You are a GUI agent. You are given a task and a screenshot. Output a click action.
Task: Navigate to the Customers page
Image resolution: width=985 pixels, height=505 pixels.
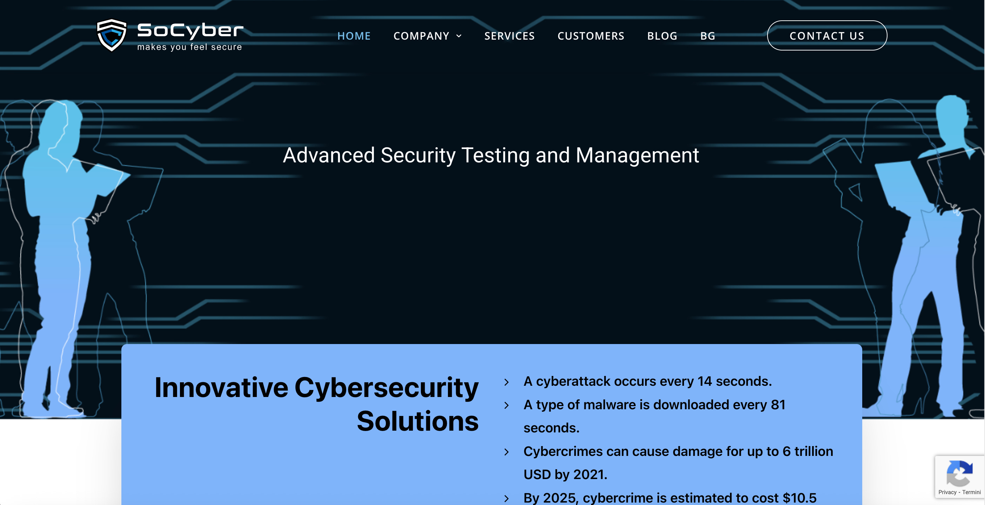[x=591, y=36]
